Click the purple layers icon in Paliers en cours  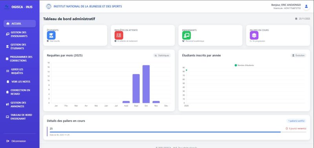(254, 35)
